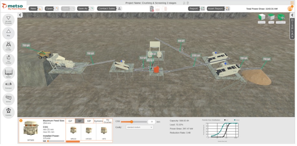The height and width of the screenshot is (146, 297).
Task: Select the feed bin above the crushers
Action: point(155,46)
